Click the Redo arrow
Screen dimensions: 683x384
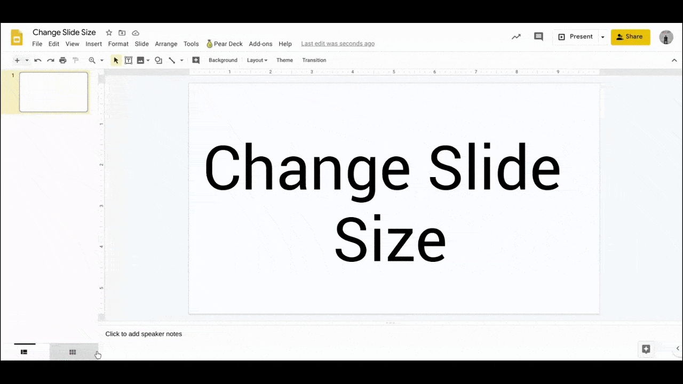pyautogui.click(x=50, y=60)
